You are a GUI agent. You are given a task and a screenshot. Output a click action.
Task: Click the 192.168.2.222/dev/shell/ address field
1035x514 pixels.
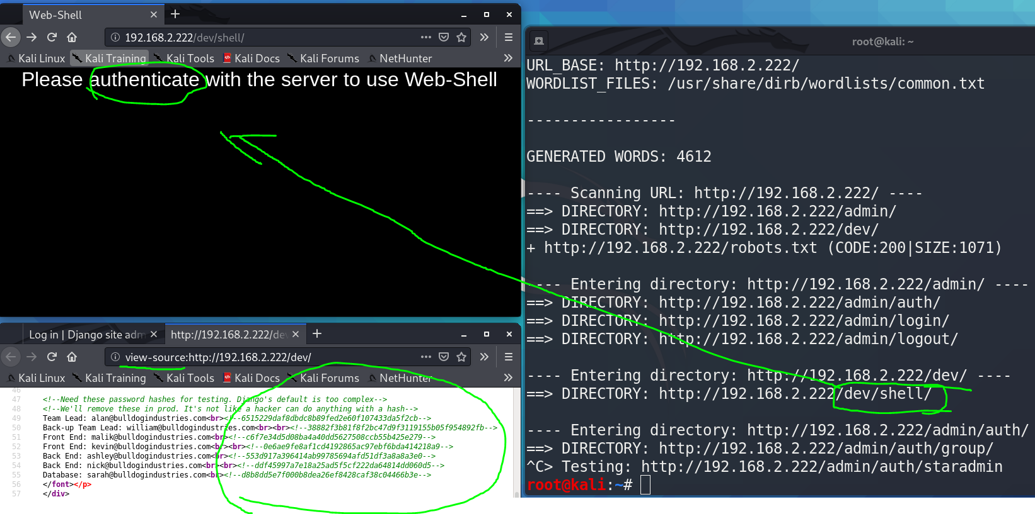pos(265,38)
